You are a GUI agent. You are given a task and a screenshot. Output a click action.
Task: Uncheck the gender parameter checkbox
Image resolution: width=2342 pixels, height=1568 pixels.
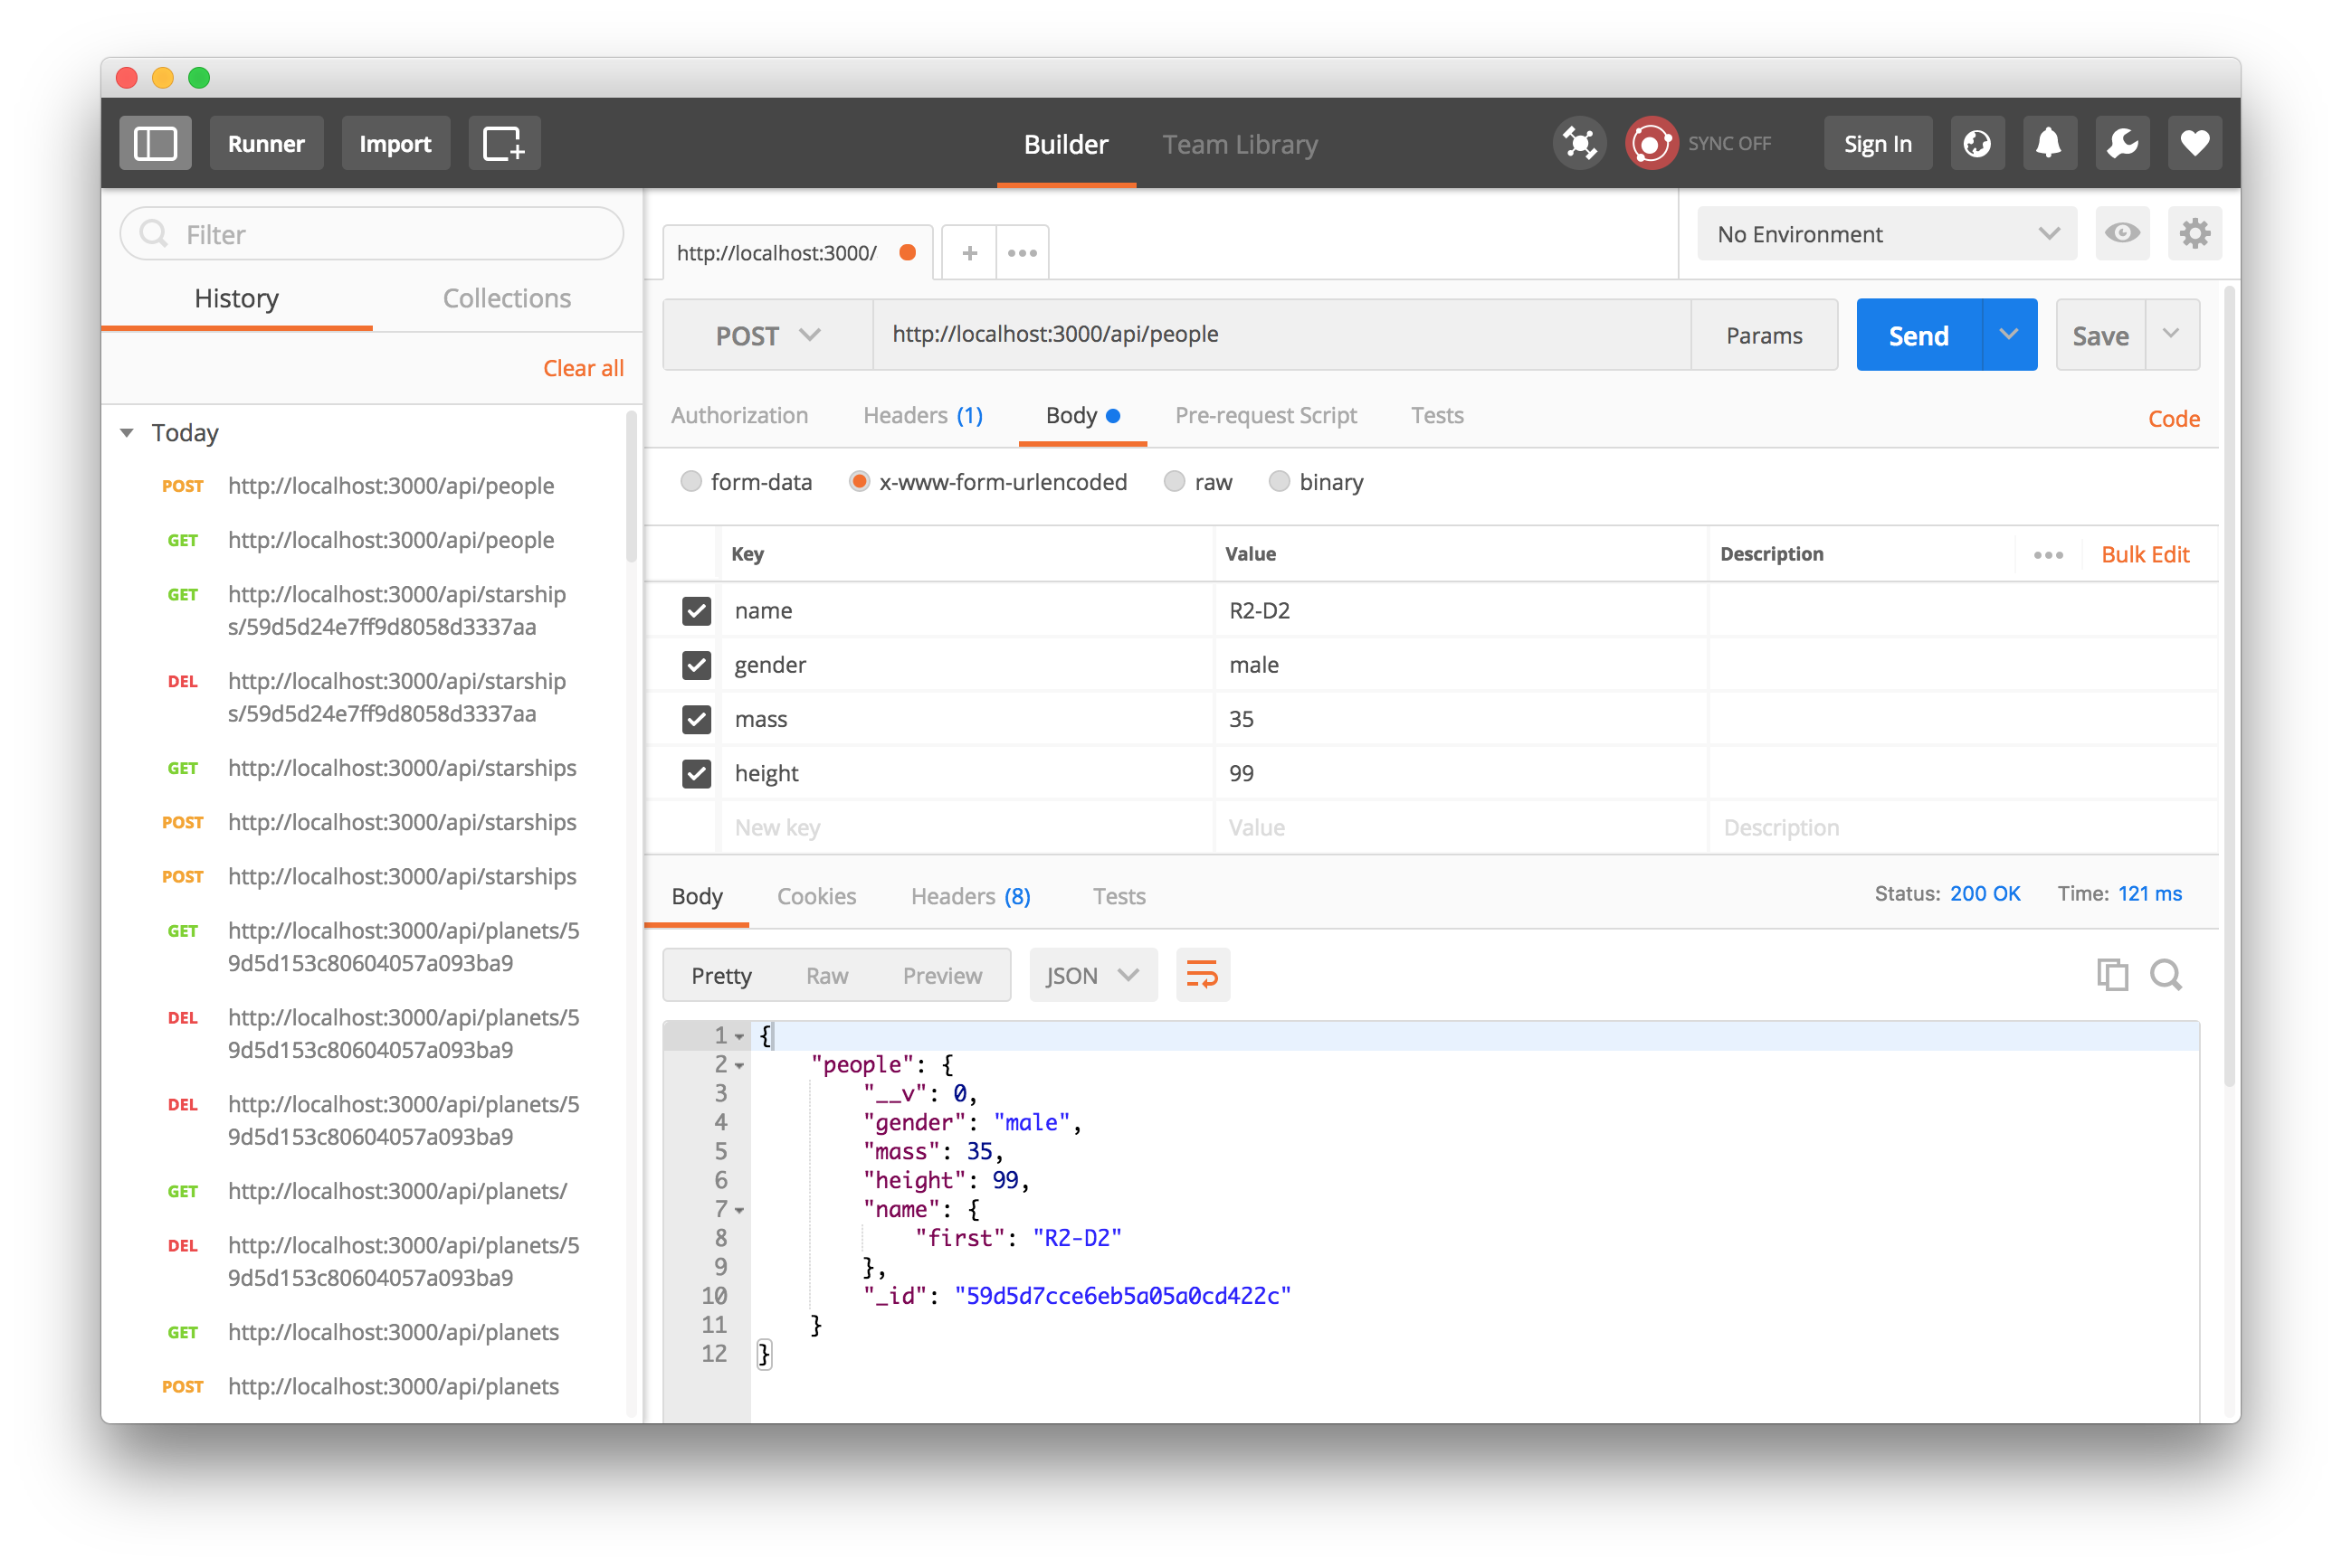pyautogui.click(x=697, y=665)
